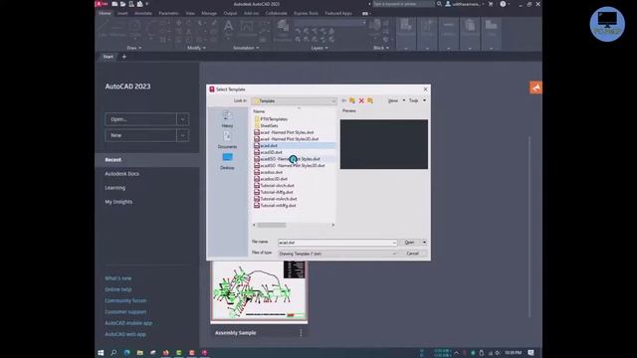Open the Documents location in the dialog sidebar

tap(227, 140)
